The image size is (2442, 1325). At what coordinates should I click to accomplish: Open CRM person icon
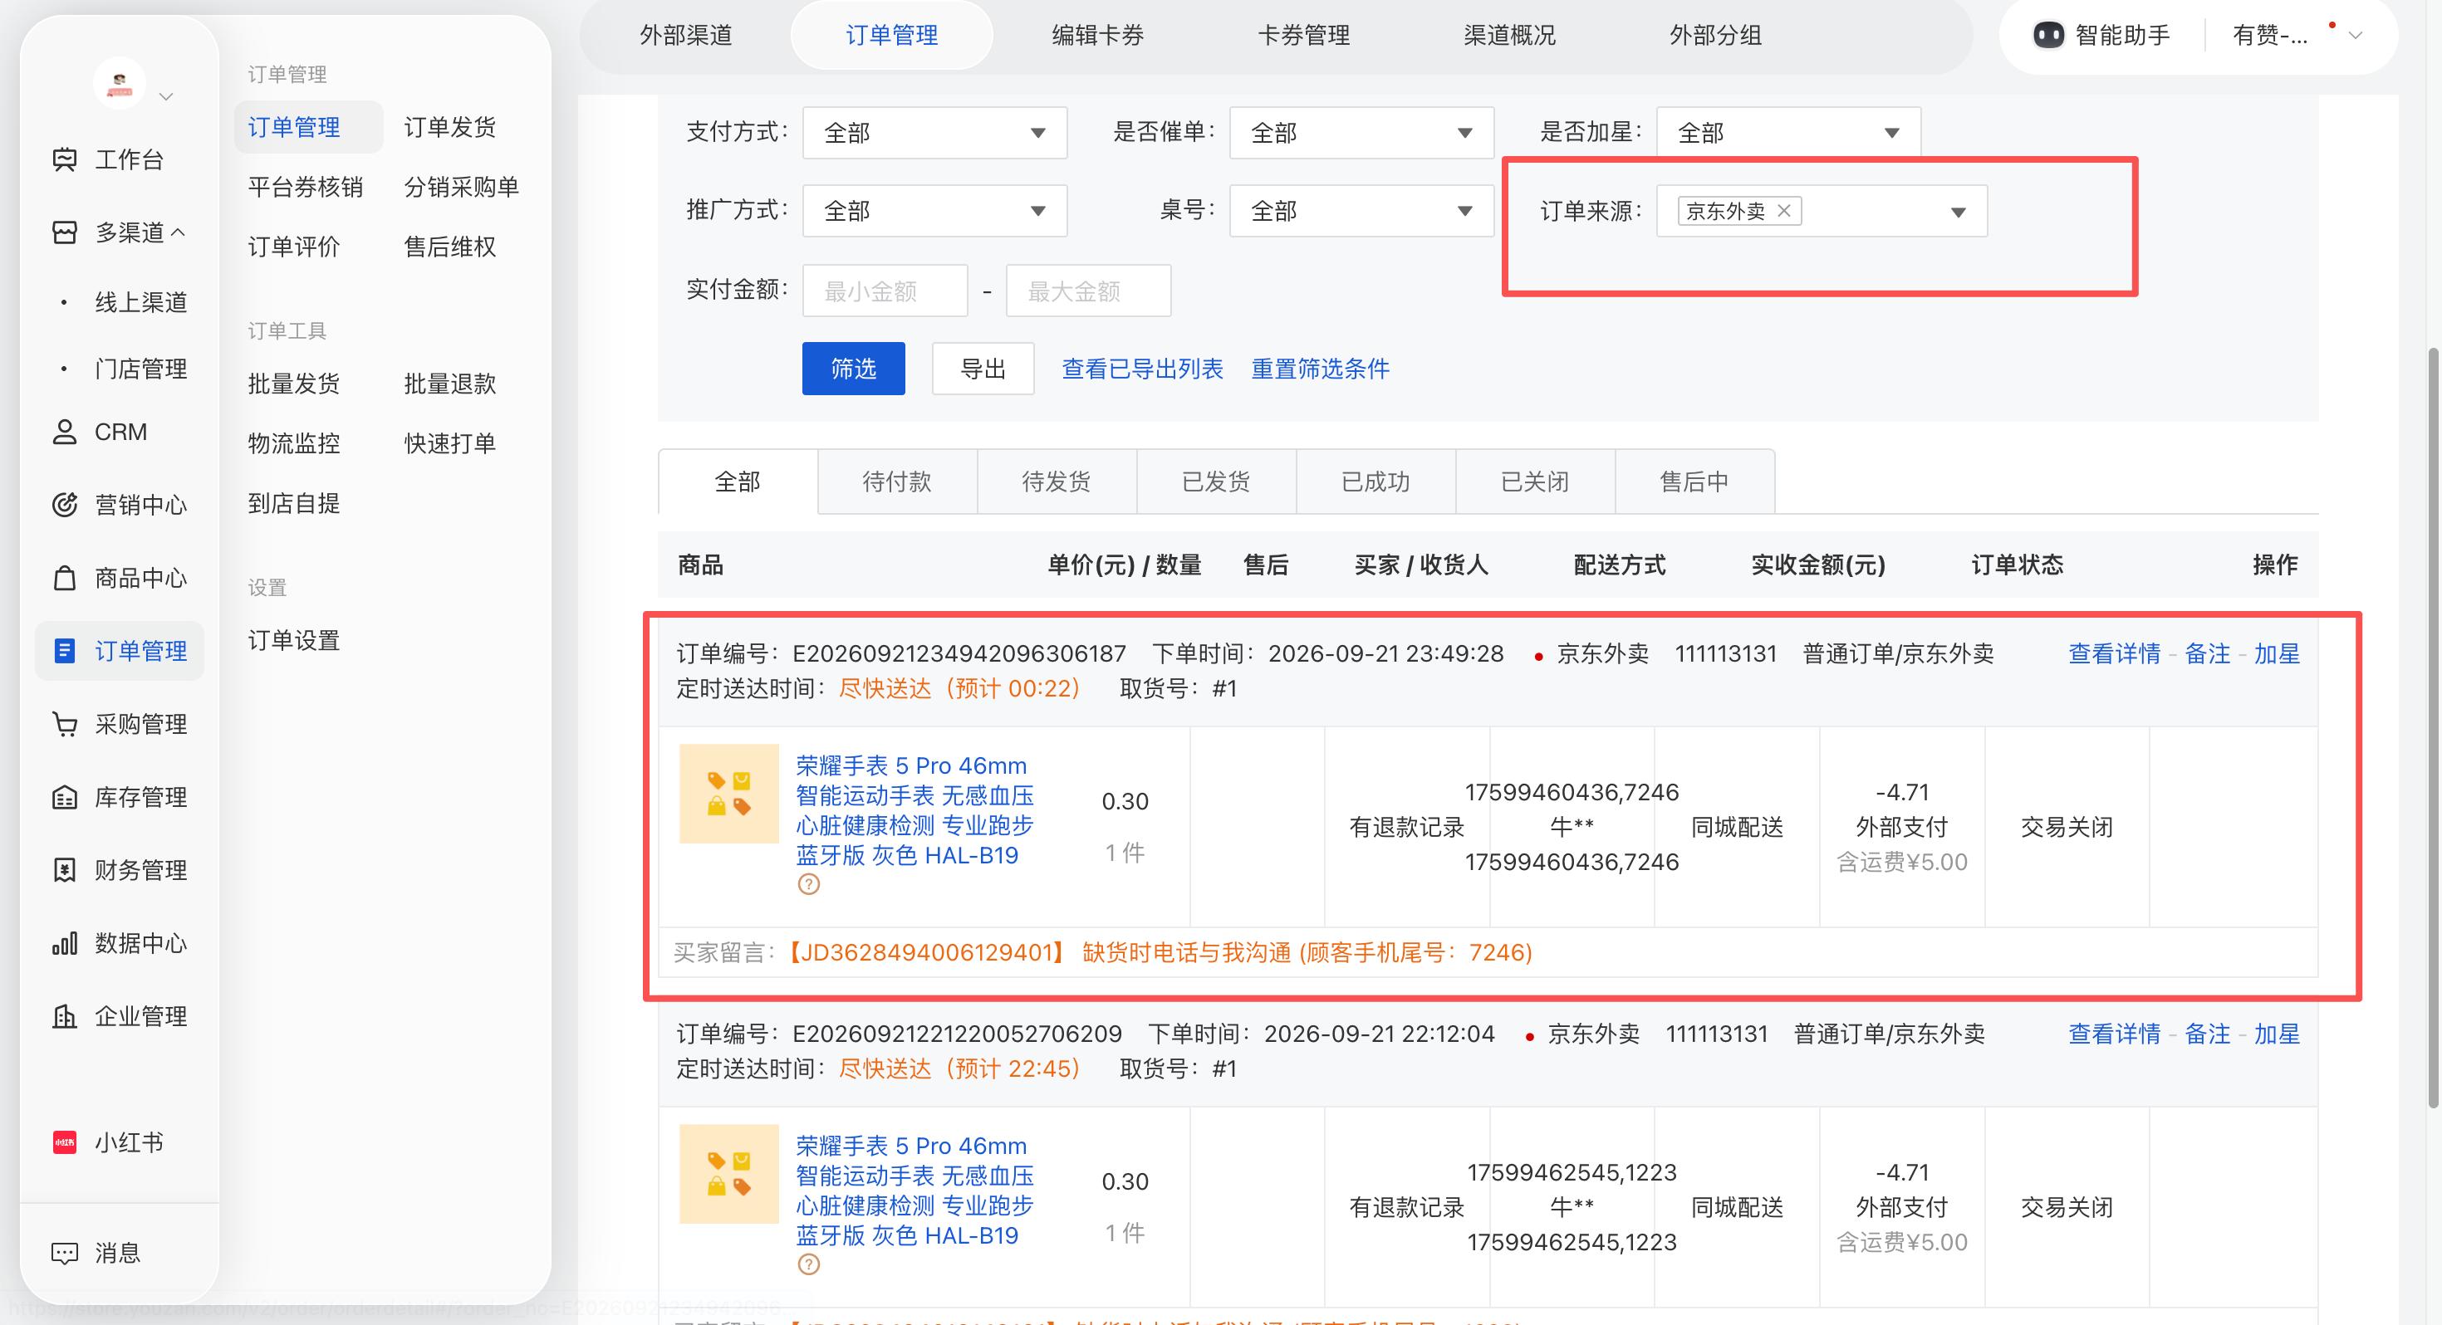coord(65,433)
